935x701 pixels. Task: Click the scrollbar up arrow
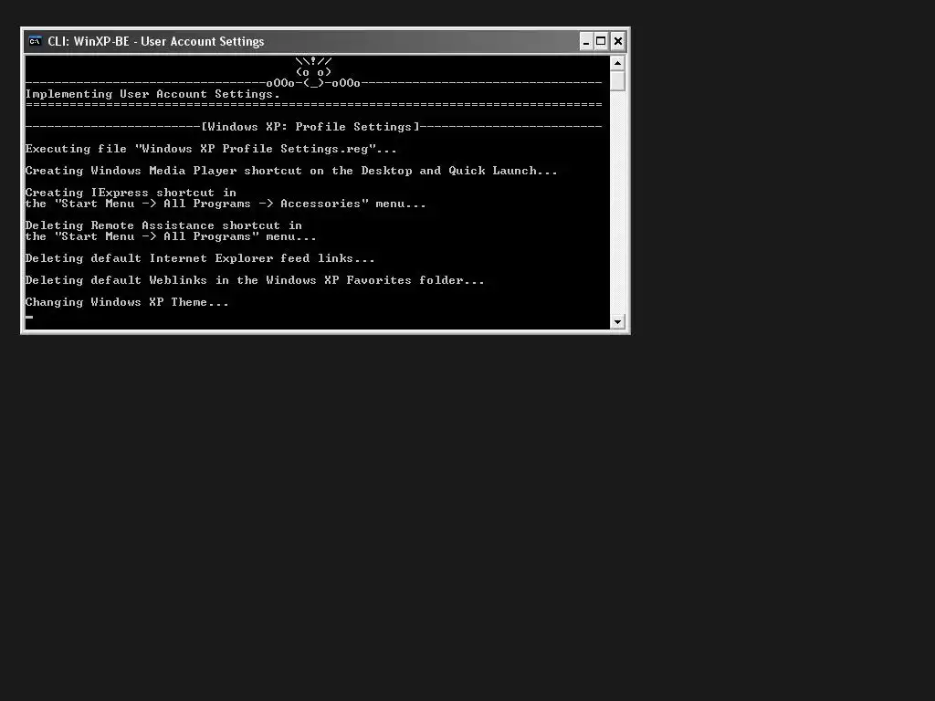(x=618, y=63)
